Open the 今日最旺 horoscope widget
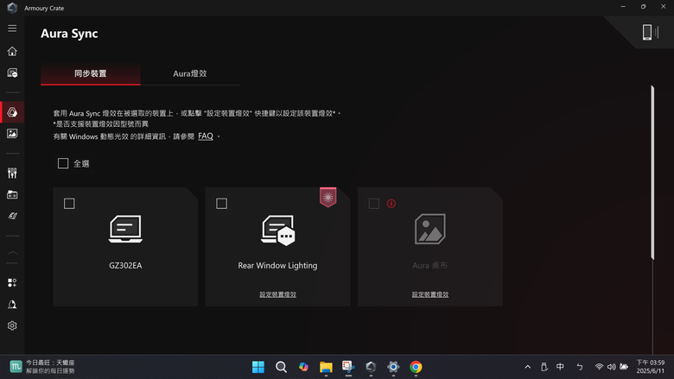Screen dimensions: 674x379 point(42,367)
